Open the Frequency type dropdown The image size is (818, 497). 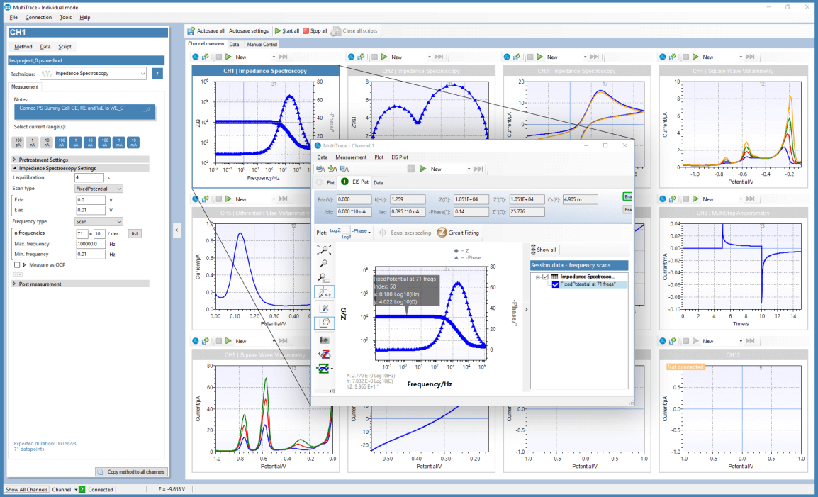click(99, 221)
